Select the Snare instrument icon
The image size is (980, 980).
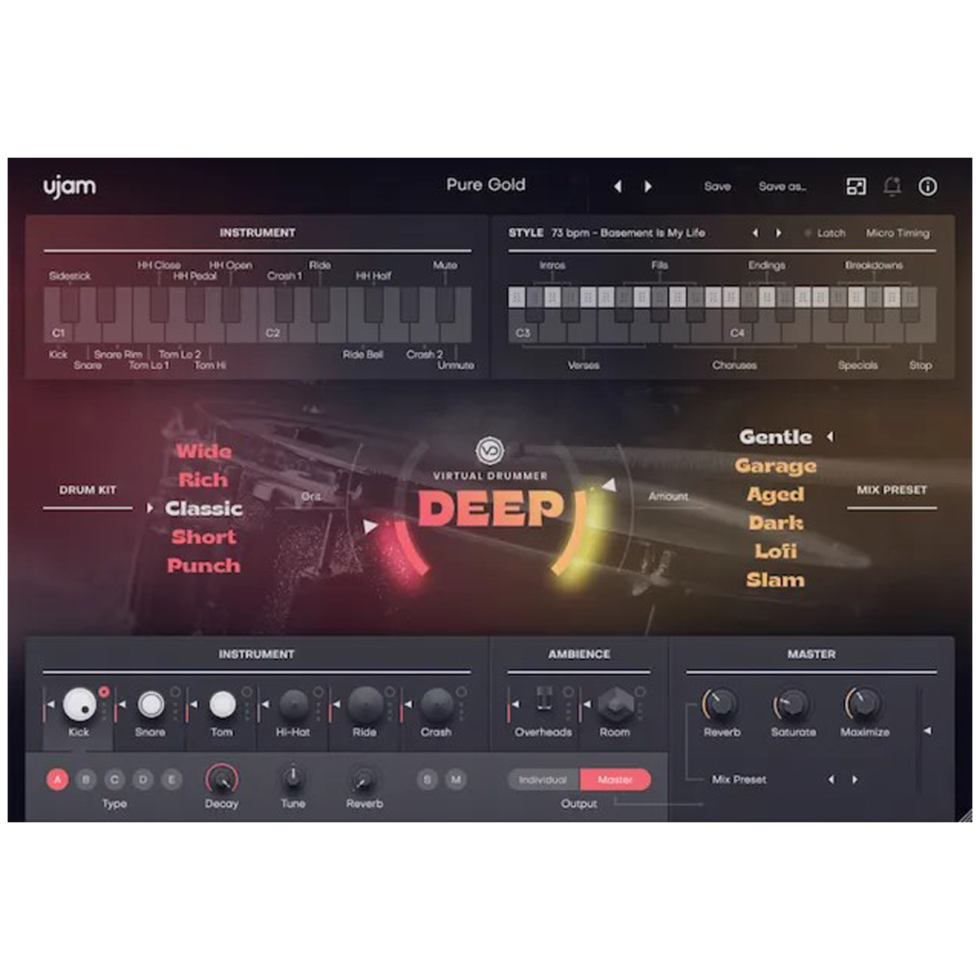click(151, 704)
